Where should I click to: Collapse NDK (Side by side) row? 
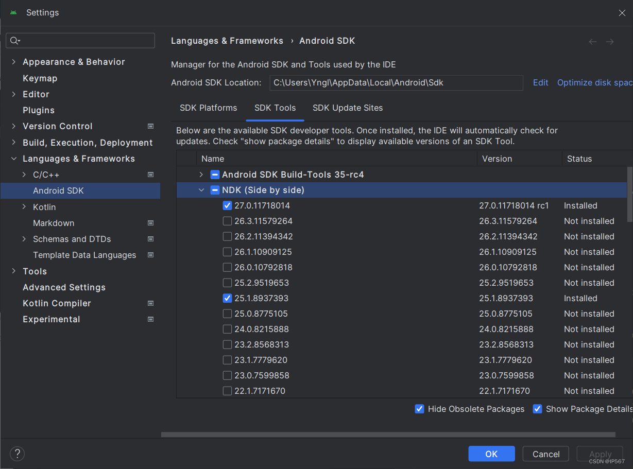201,190
